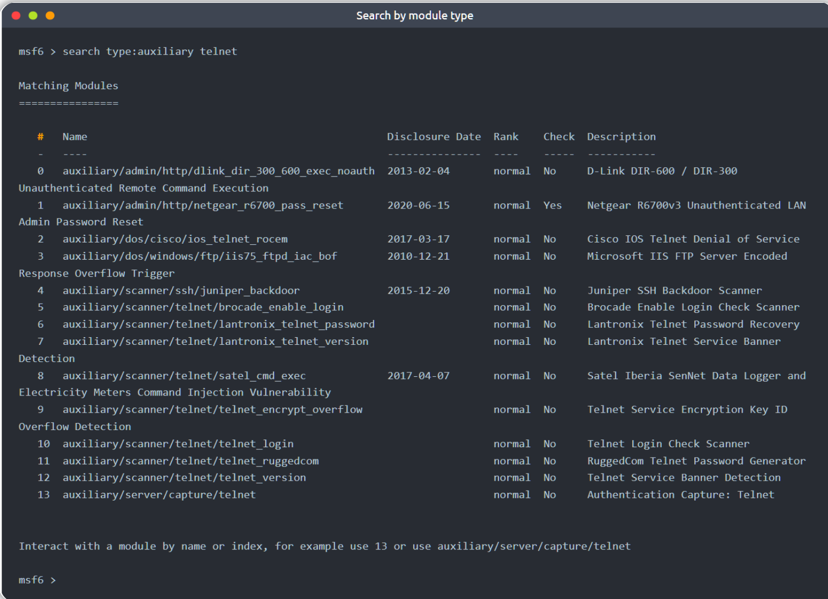Click 'Microsoft IIS FTP Server Encoded' description
828x599 pixels.
tap(687, 256)
